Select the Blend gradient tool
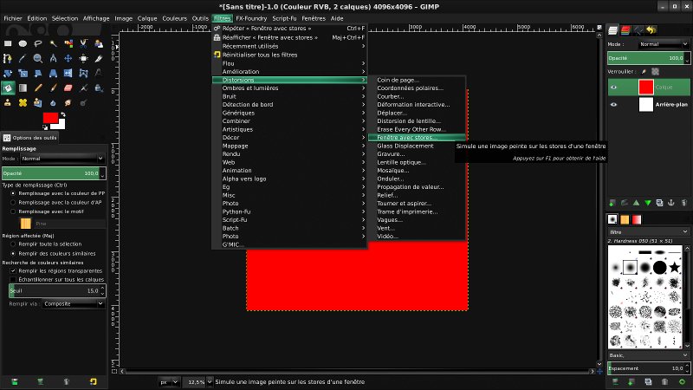Image resolution: width=693 pixels, height=390 pixels. click(23, 88)
